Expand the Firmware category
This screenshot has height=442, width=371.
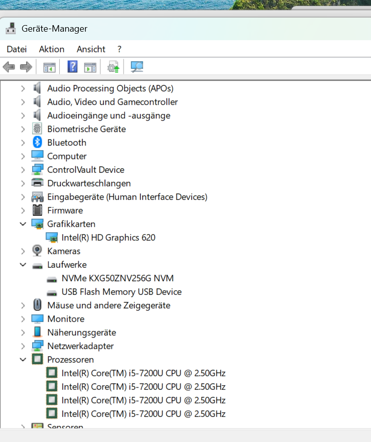click(23, 210)
